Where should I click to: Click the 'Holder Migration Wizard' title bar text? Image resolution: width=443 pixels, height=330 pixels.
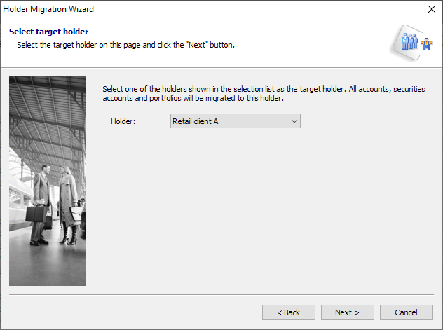point(49,9)
